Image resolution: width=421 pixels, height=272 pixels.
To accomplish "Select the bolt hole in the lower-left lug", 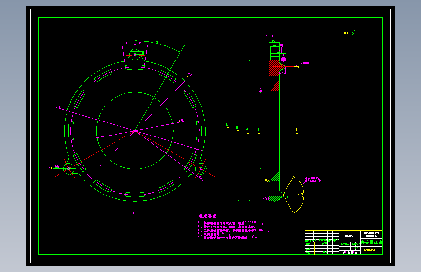I will tap(69, 168).
